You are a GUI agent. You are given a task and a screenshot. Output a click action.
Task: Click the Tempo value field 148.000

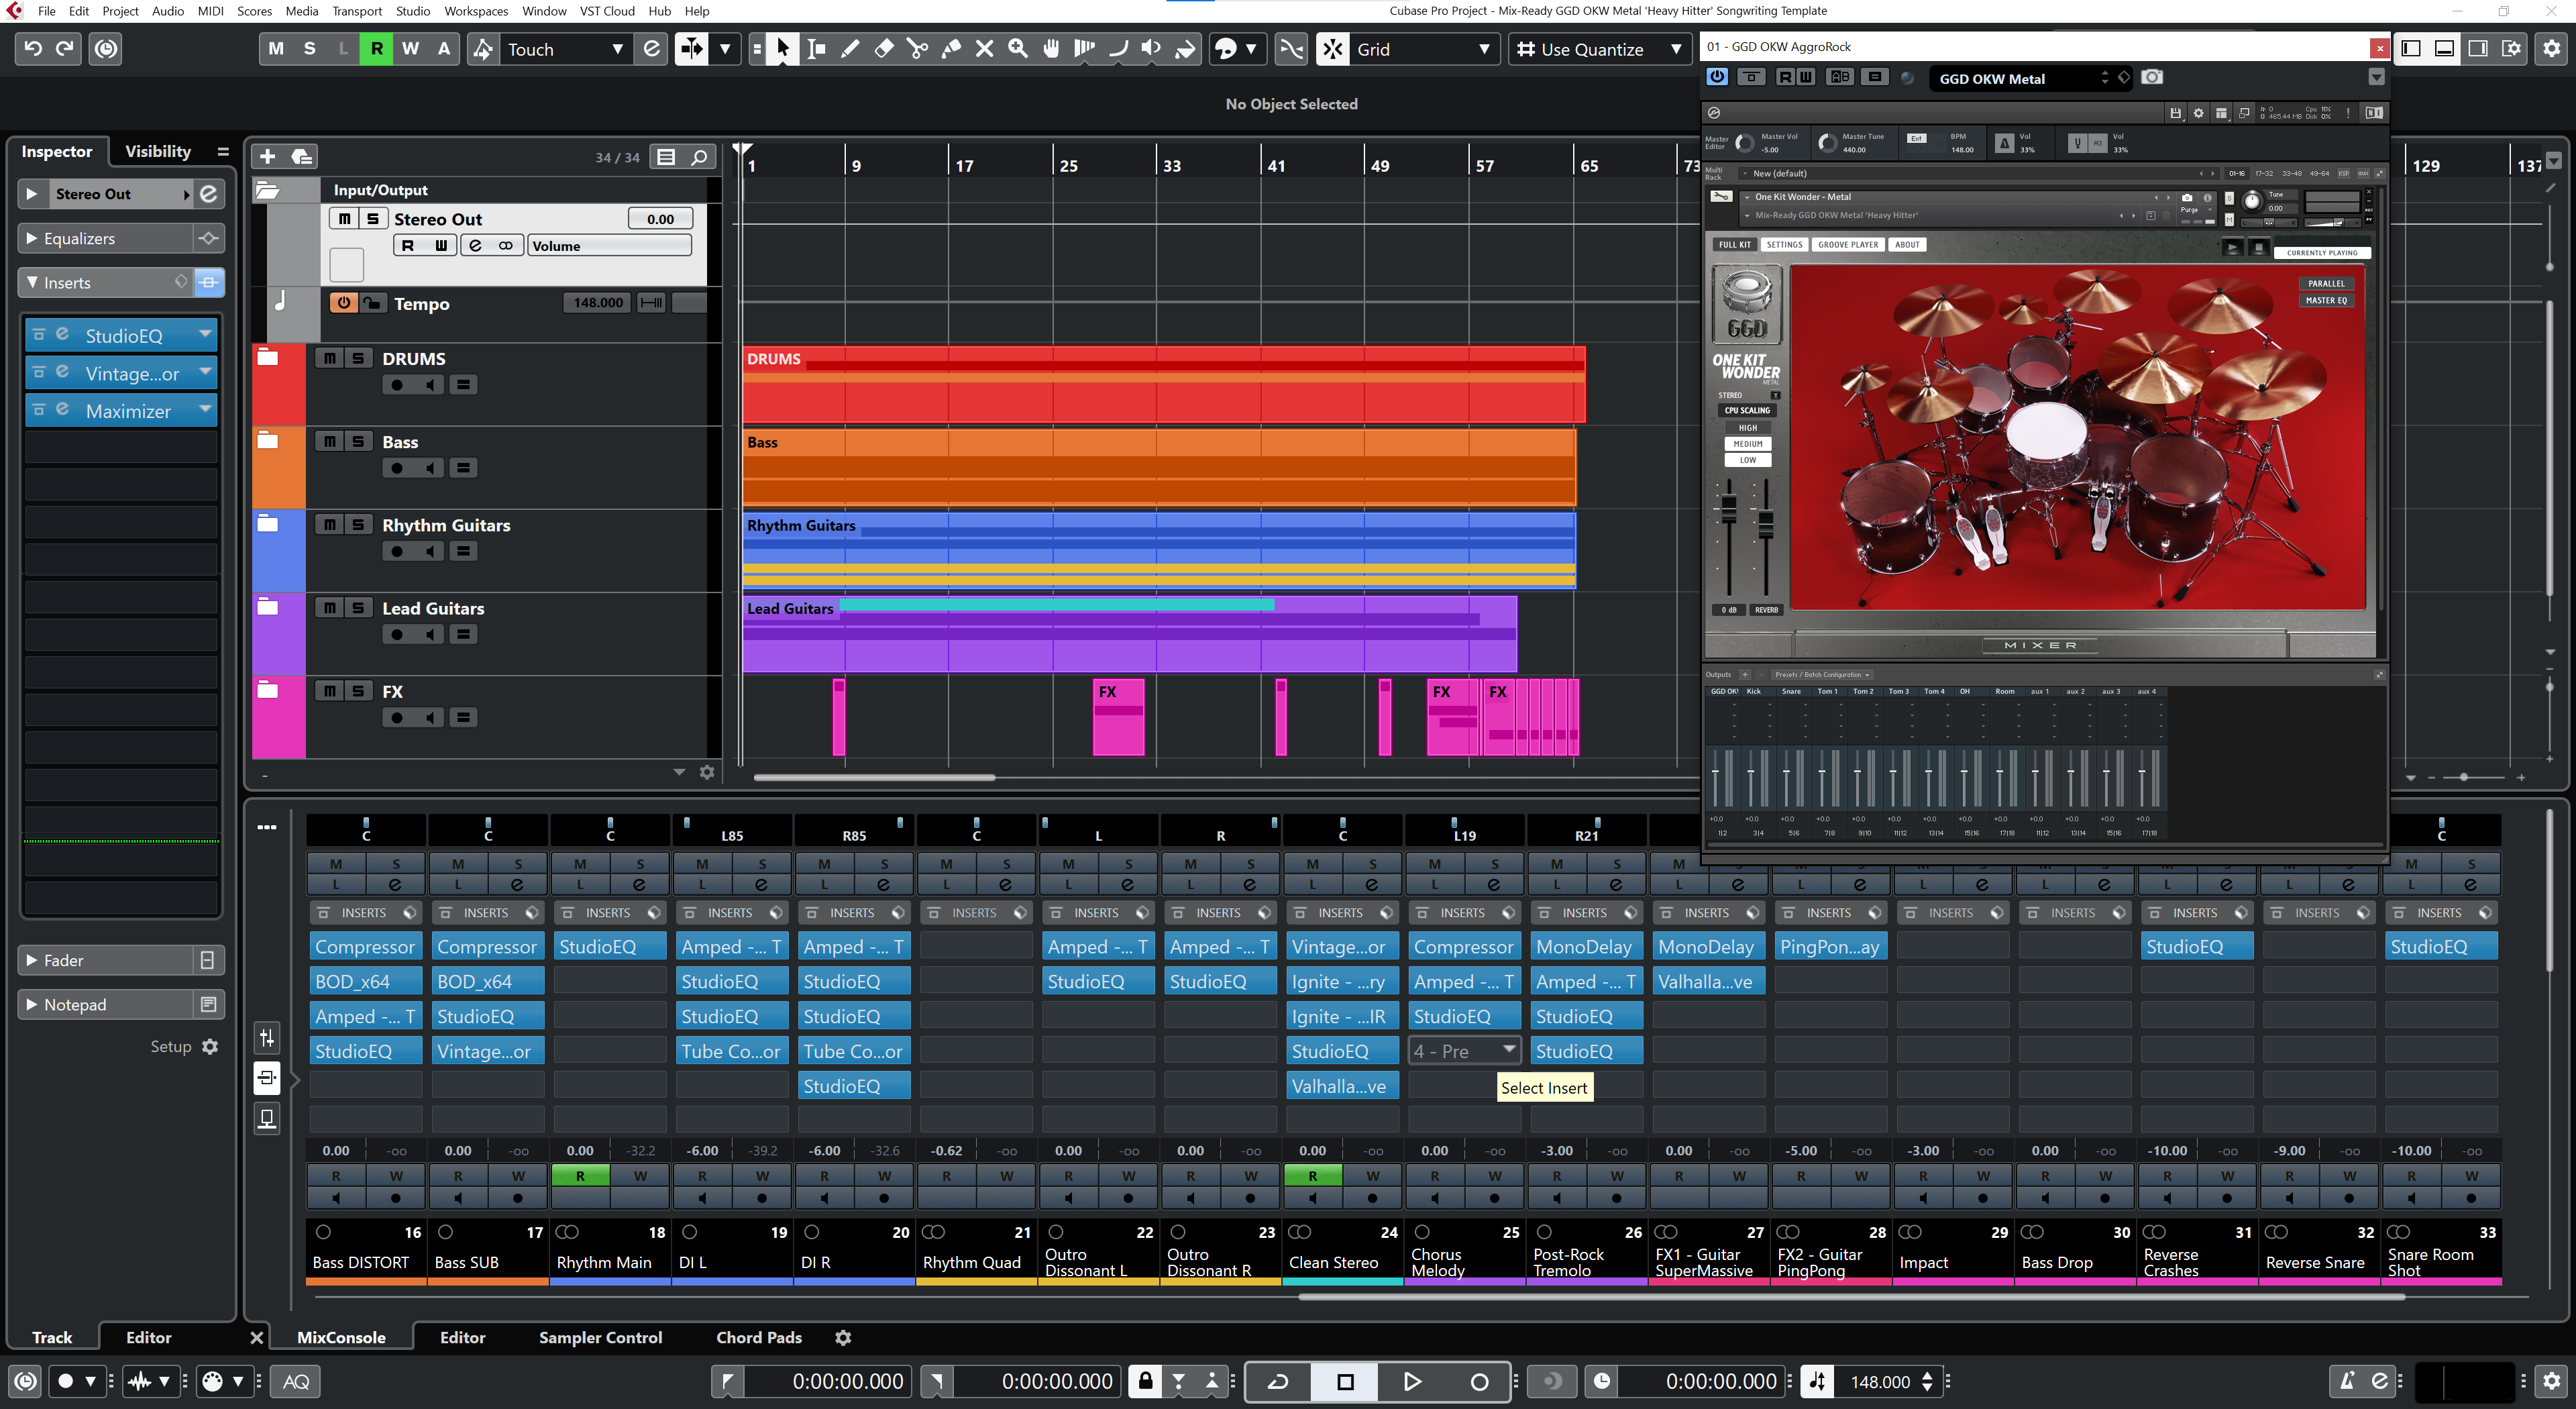click(x=597, y=303)
